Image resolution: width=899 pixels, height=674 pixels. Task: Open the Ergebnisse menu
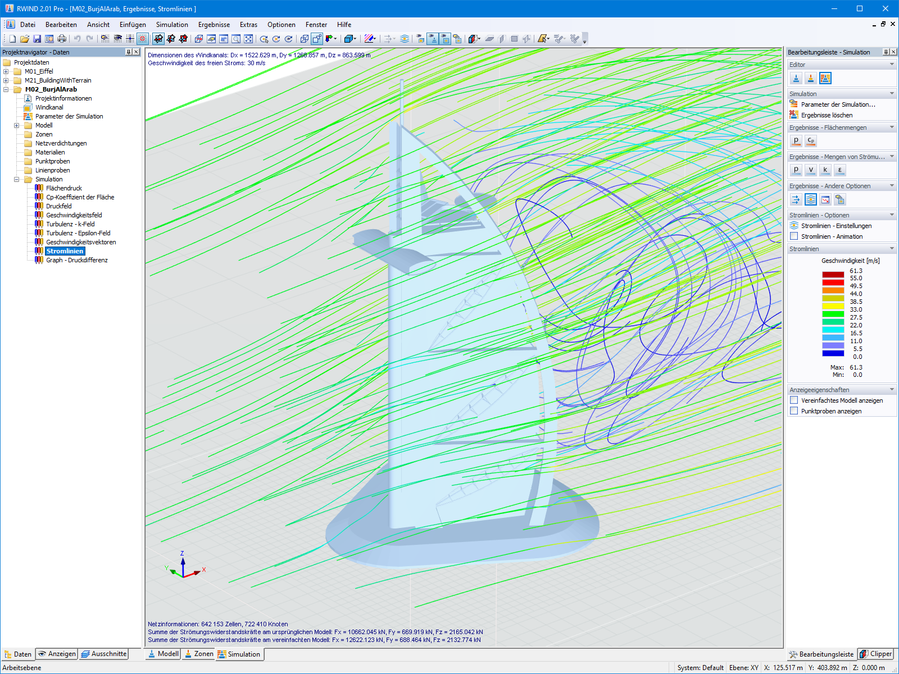(x=214, y=25)
